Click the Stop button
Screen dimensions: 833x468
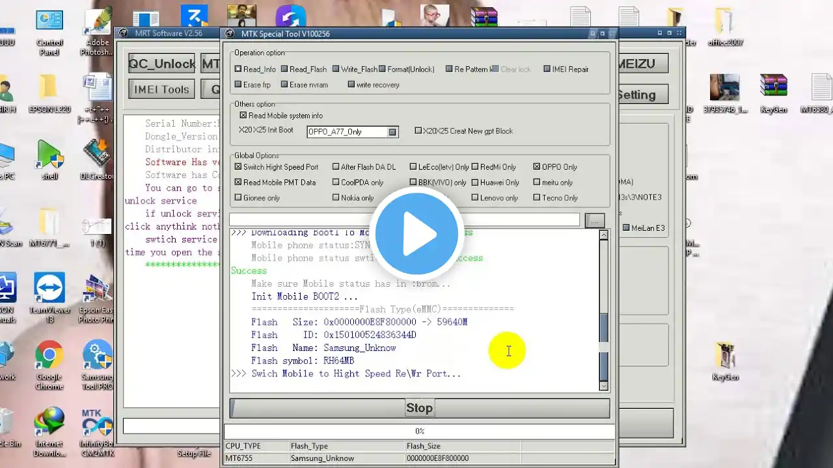[419, 408]
